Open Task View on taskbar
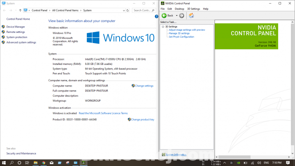Screen dimensions: 295x166 [27, 163]
